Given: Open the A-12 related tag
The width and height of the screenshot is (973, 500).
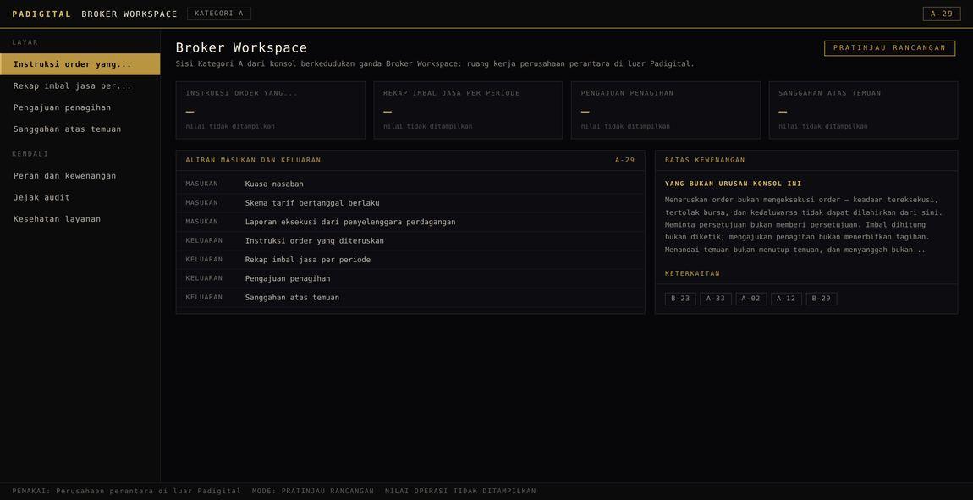Looking at the screenshot, I should pos(786,299).
